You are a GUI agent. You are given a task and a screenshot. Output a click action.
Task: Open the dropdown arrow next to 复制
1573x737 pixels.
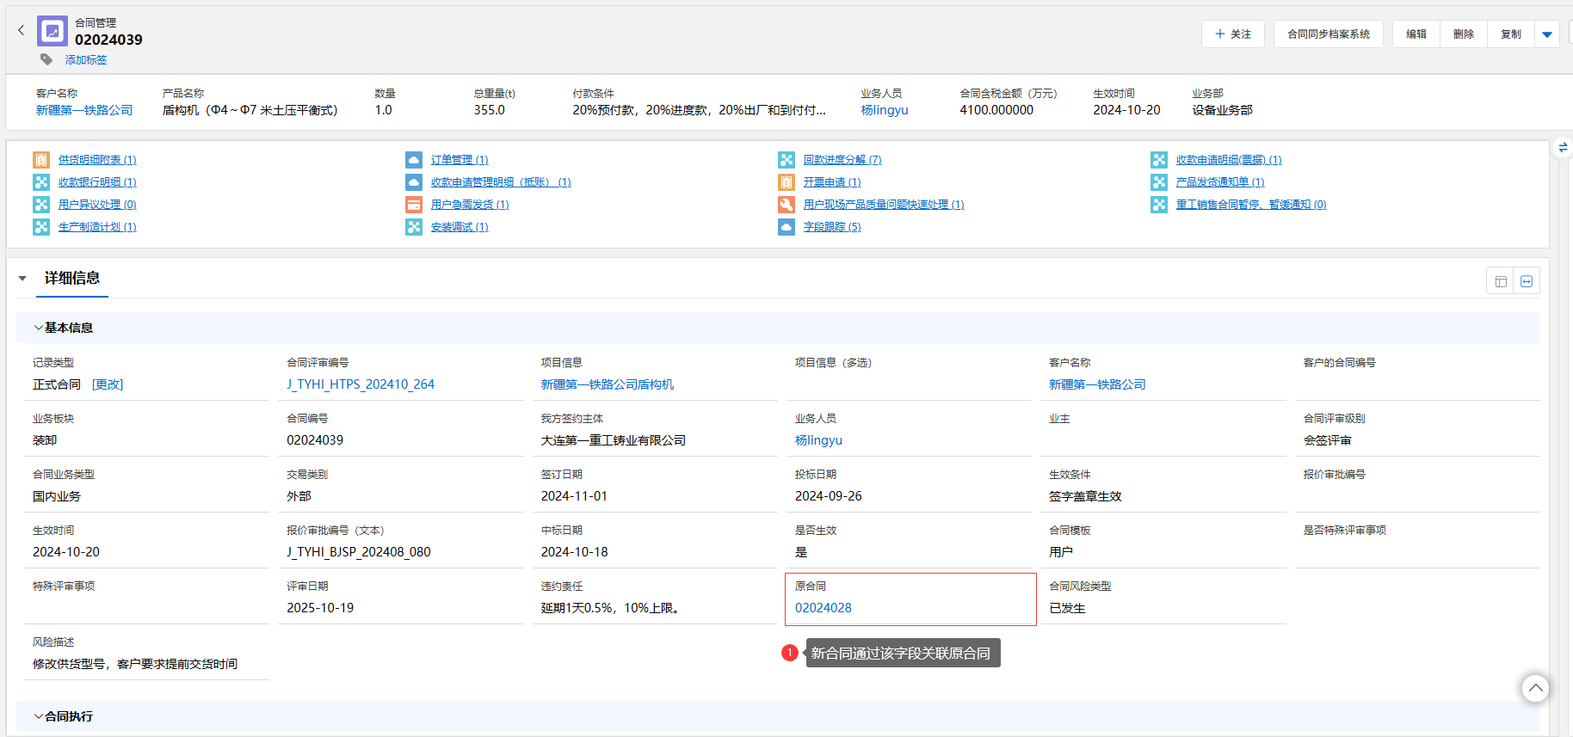click(x=1547, y=34)
